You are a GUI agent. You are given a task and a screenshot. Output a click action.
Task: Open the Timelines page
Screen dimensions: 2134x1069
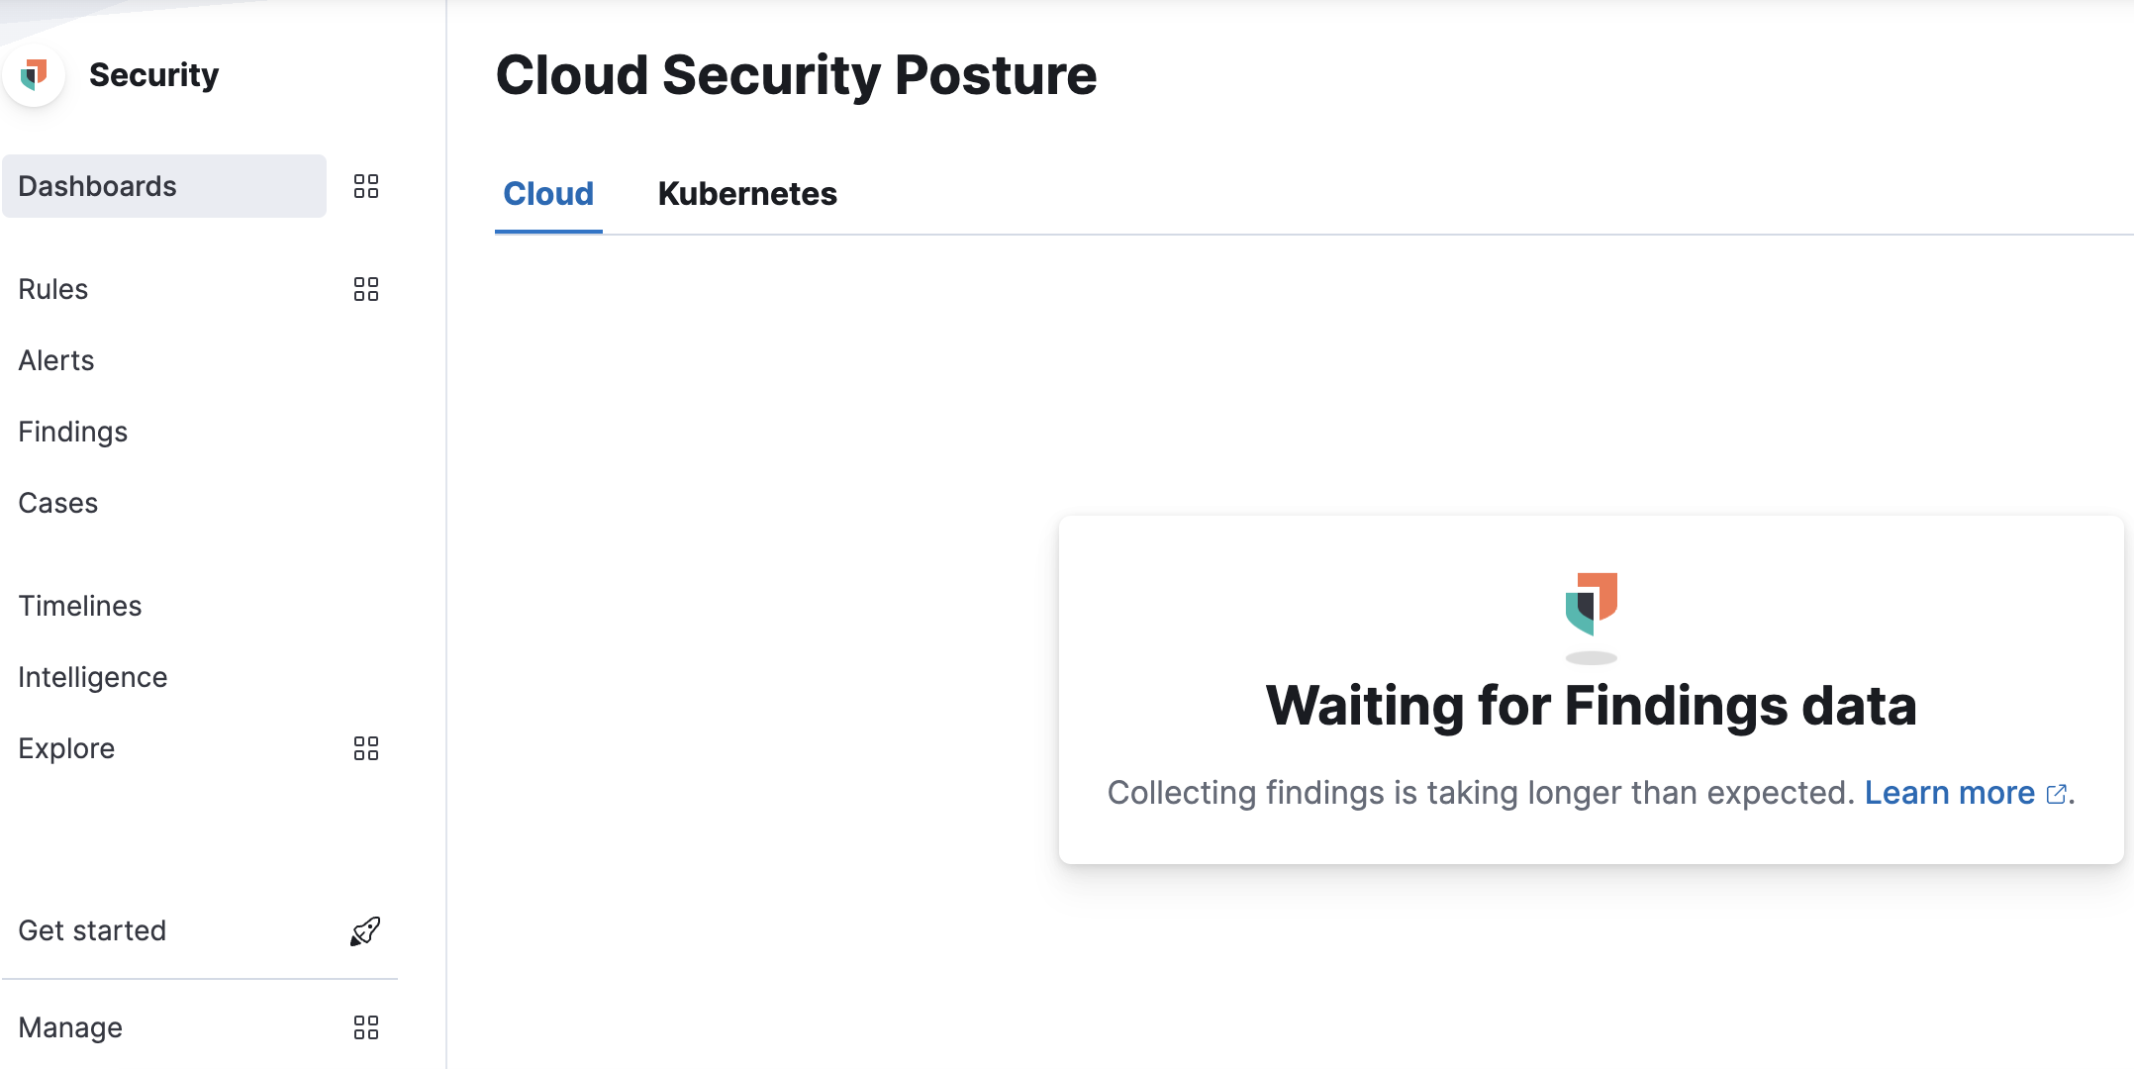(x=80, y=606)
